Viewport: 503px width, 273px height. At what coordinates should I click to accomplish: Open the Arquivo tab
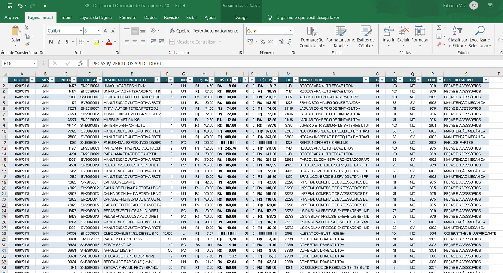click(12, 18)
